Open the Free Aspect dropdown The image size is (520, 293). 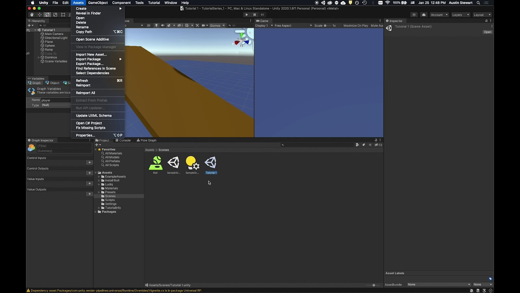pos(293,26)
